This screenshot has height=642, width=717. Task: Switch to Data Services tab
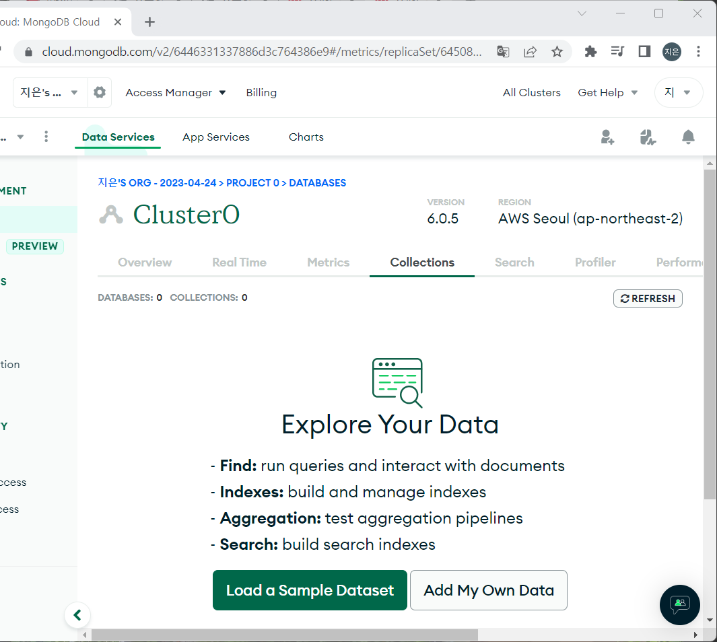tap(118, 137)
